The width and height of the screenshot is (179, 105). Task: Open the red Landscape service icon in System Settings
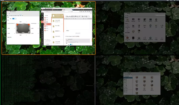(127, 38)
